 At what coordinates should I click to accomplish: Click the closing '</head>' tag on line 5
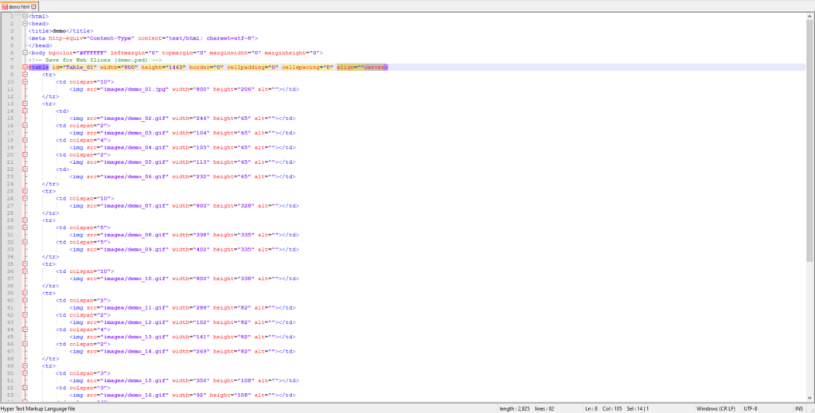pos(41,45)
